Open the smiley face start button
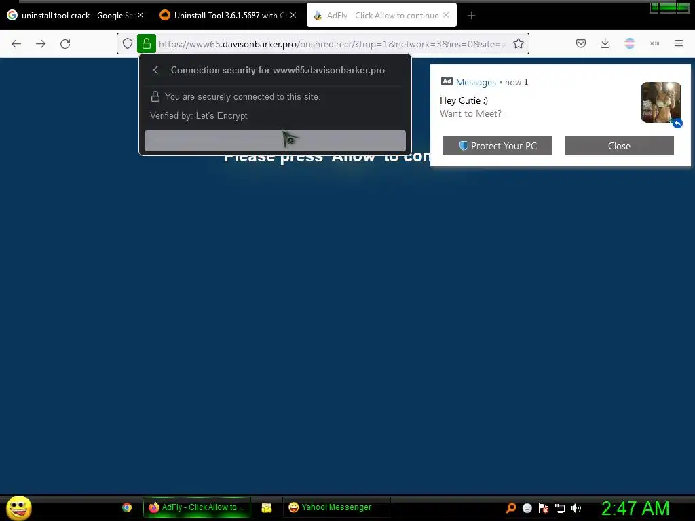Image resolution: width=695 pixels, height=521 pixels. click(x=18, y=507)
